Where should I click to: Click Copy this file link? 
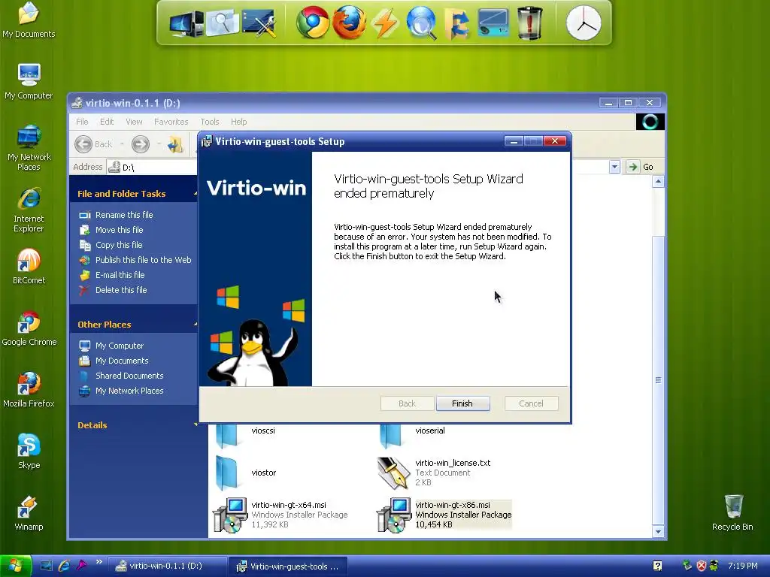tap(119, 245)
